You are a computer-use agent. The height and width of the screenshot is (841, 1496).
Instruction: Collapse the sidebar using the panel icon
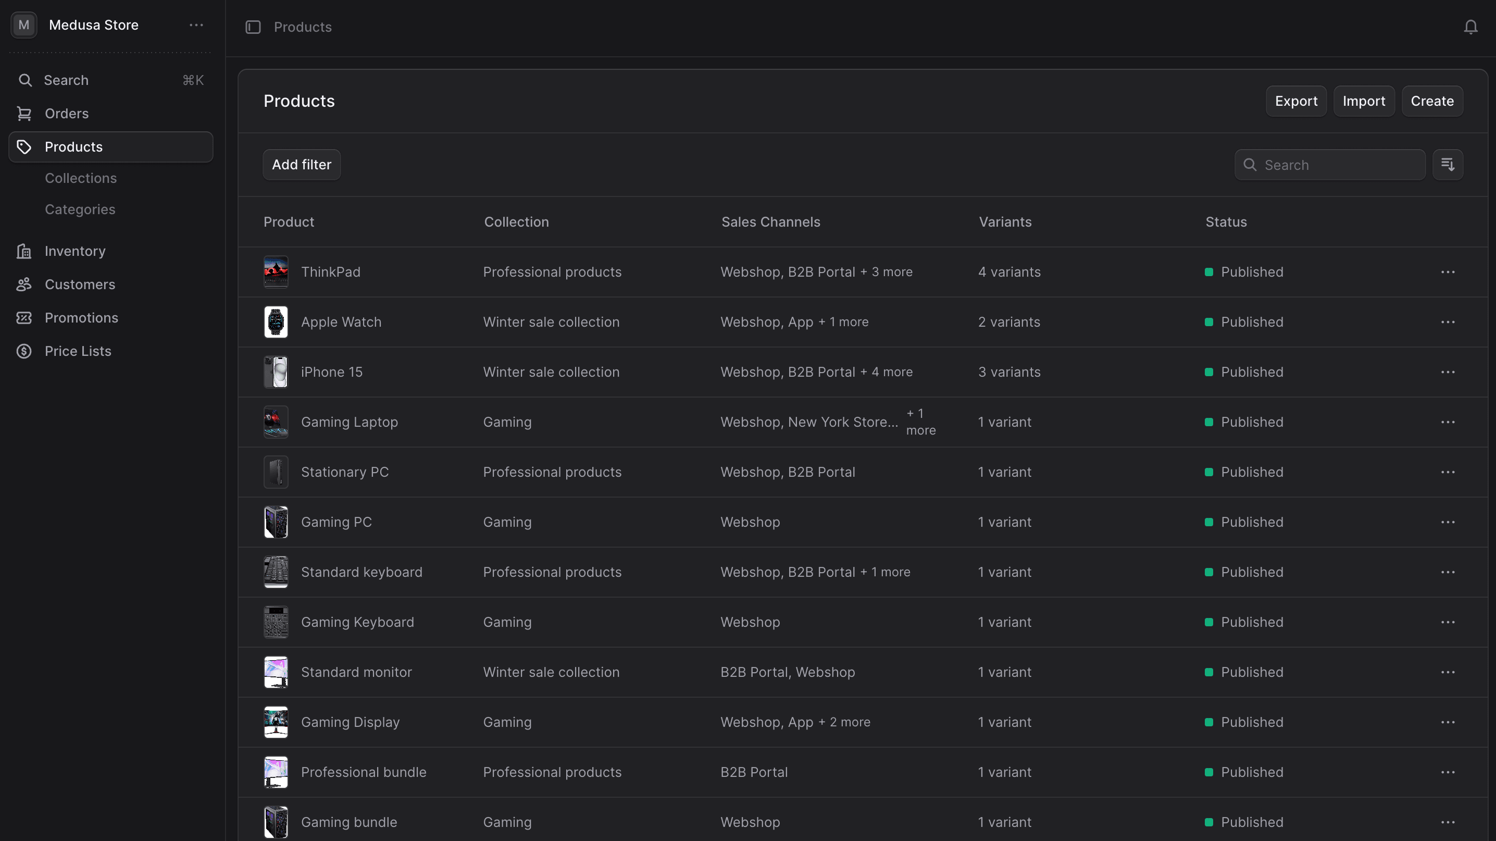click(x=253, y=27)
